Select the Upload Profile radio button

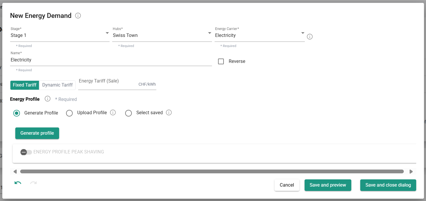coord(69,113)
